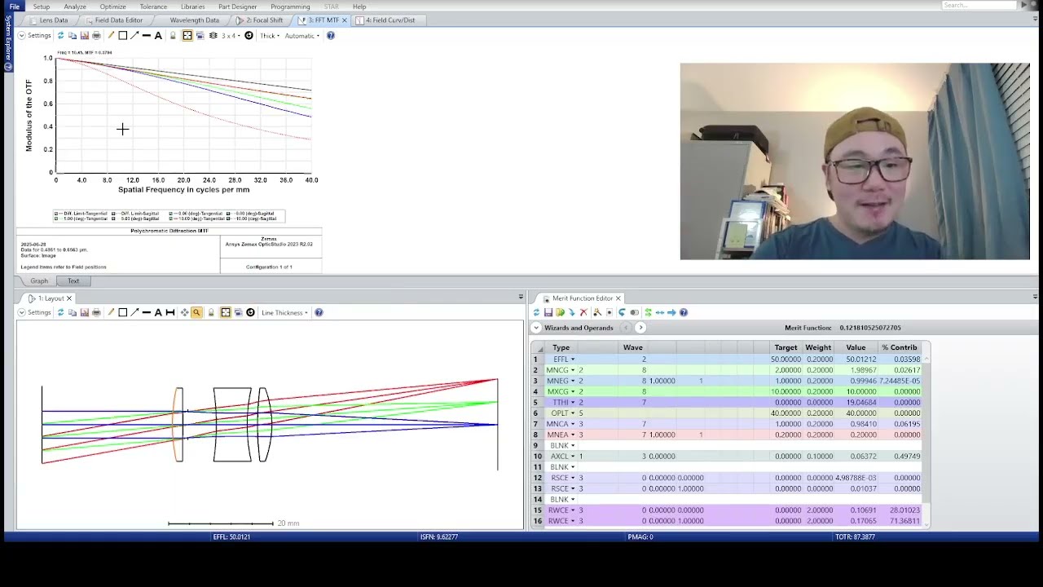Screen dimensions: 1043x587
Task: Open EFFL operand type dropdown in row 1
Action: click(x=573, y=359)
